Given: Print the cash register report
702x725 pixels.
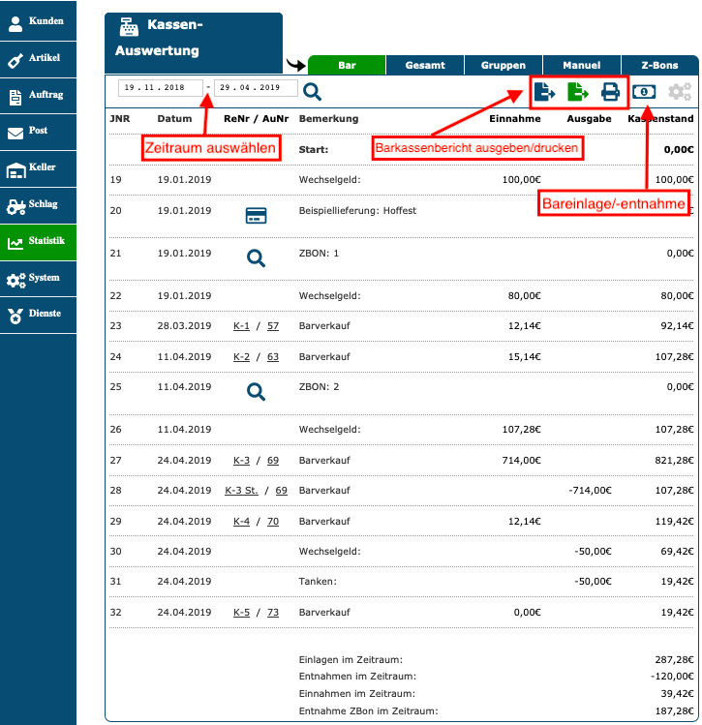Looking at the screenshot, I should (x=610, y=92).
